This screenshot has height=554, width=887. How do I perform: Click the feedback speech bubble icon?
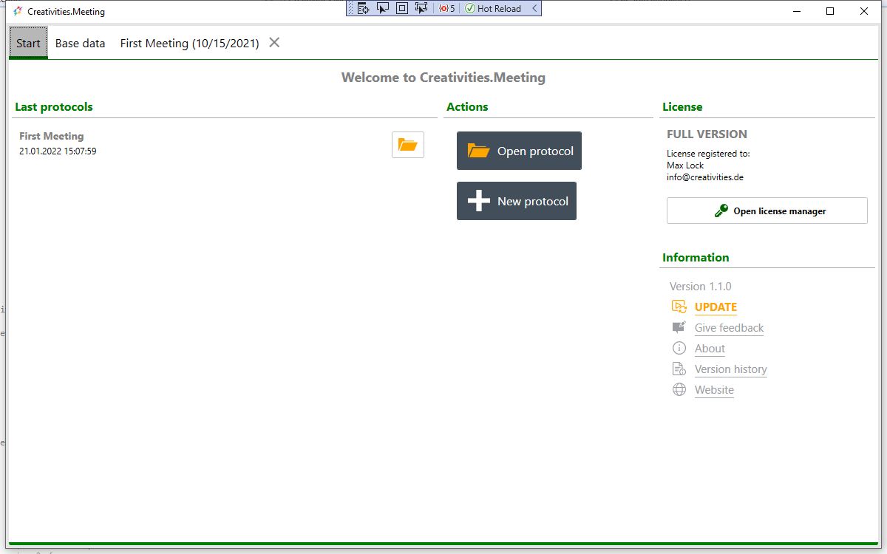(x=679, y=327)
